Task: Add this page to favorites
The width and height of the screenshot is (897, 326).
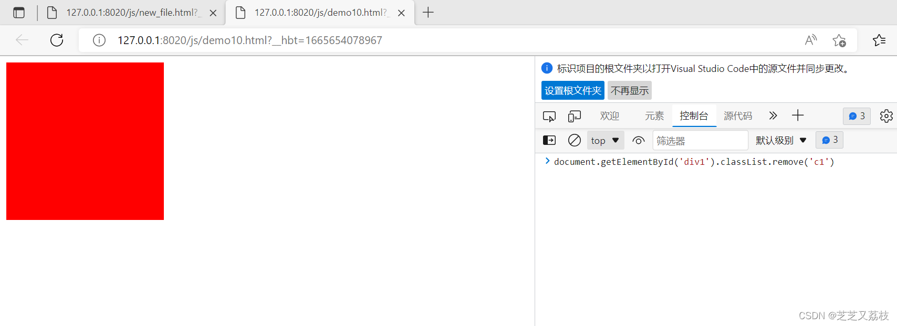Action: pos(839,40)
